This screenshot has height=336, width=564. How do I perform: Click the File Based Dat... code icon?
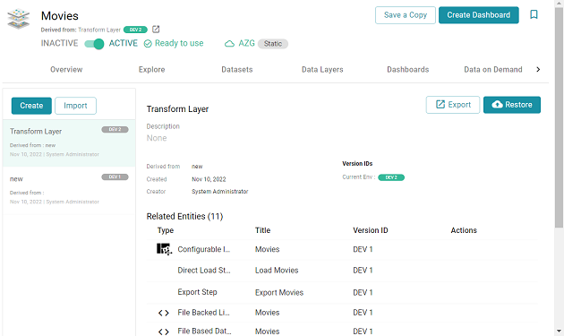164,332
